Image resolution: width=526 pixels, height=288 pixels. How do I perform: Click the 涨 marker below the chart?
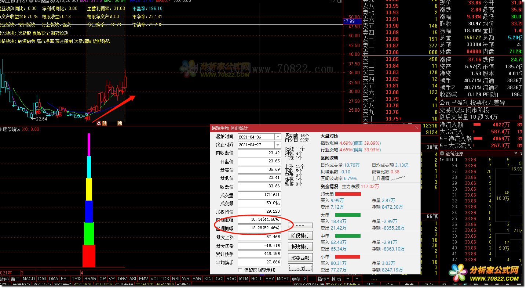pyautogui.click(x=99, y=123)
